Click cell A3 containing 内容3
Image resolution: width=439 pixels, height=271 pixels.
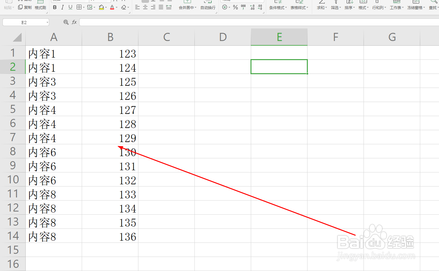coord(54,81)
